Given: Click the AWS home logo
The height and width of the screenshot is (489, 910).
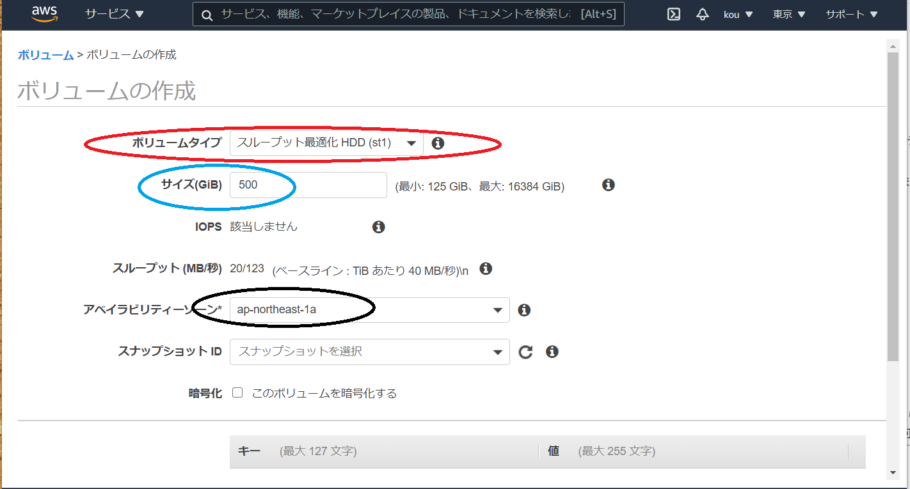Looking at the screenshot, I should pos(44,13).
